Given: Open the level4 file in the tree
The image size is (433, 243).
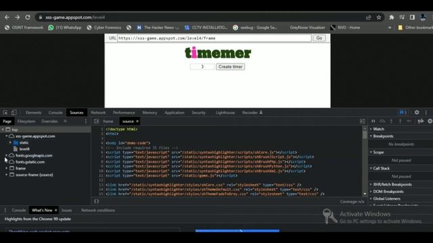Looking at the screenshot, I should [x=24, y=149].
